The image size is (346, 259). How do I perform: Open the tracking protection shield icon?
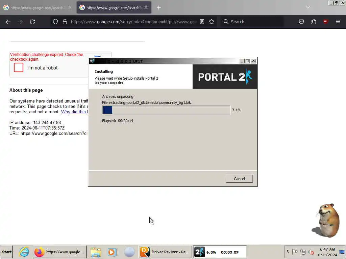55,22
